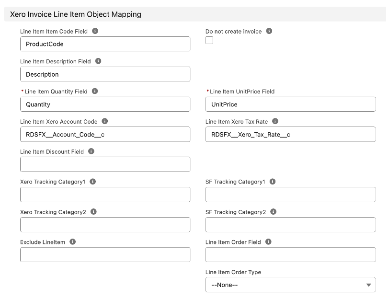Screen dimensions: 388x299
Task: Click into the Xero Tracking Category2 field
Action: pos(105,225)
